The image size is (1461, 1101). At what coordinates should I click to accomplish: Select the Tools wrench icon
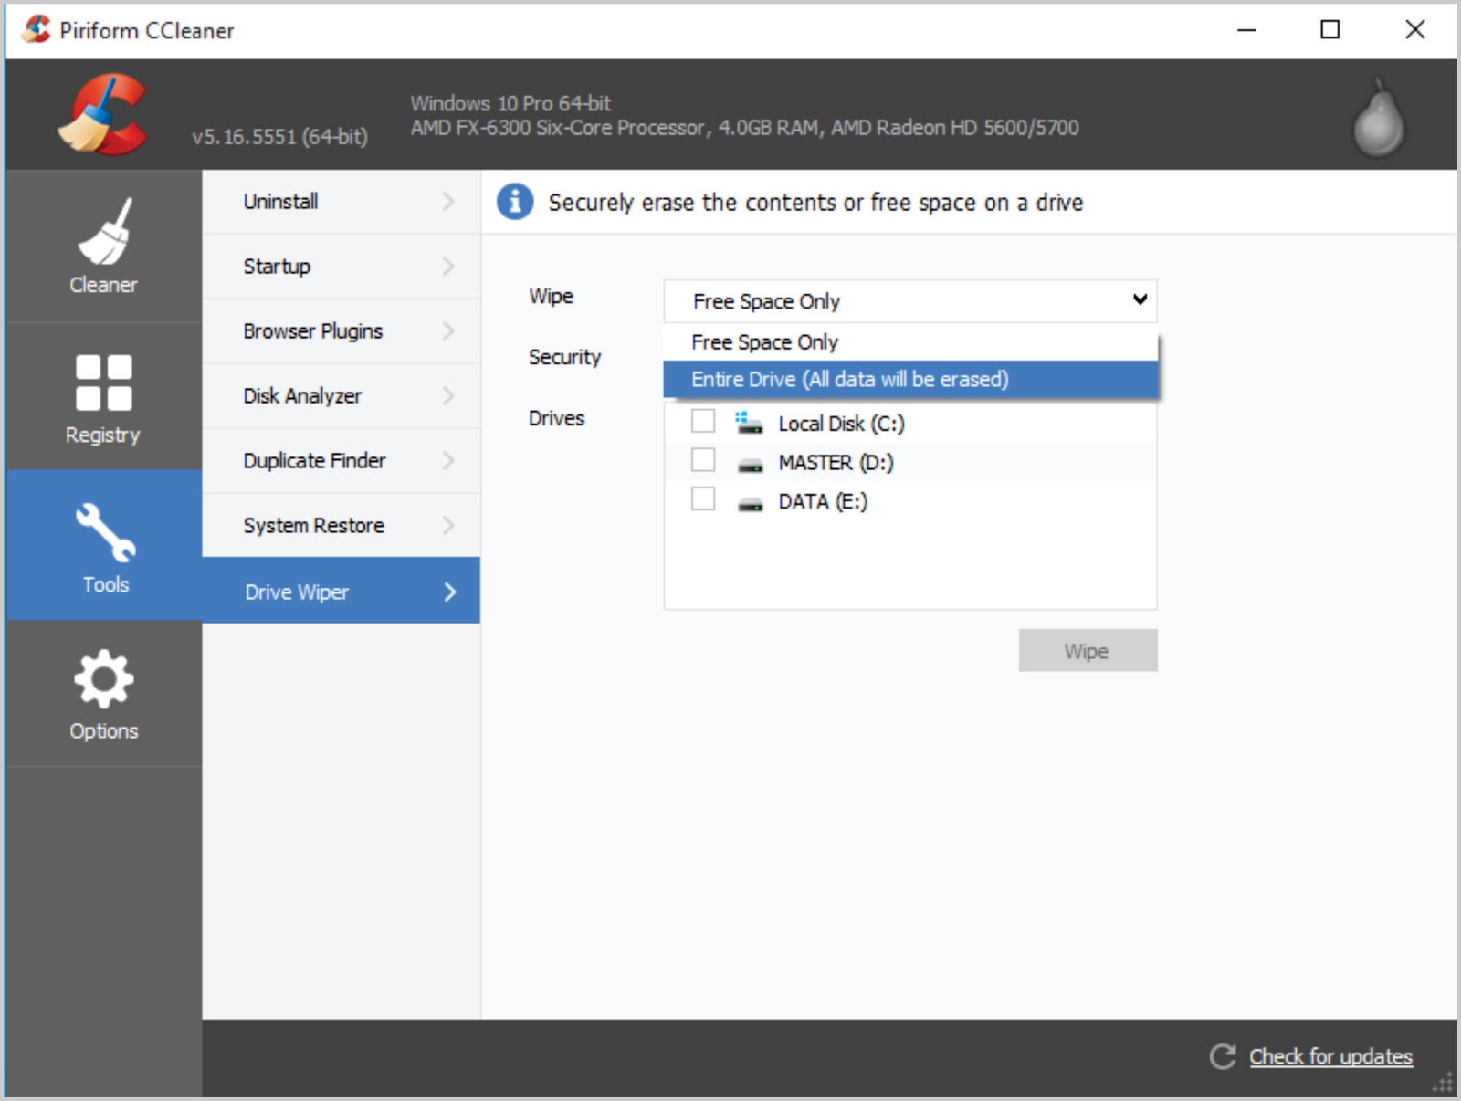pyautogui.click(x=106, y=532)
